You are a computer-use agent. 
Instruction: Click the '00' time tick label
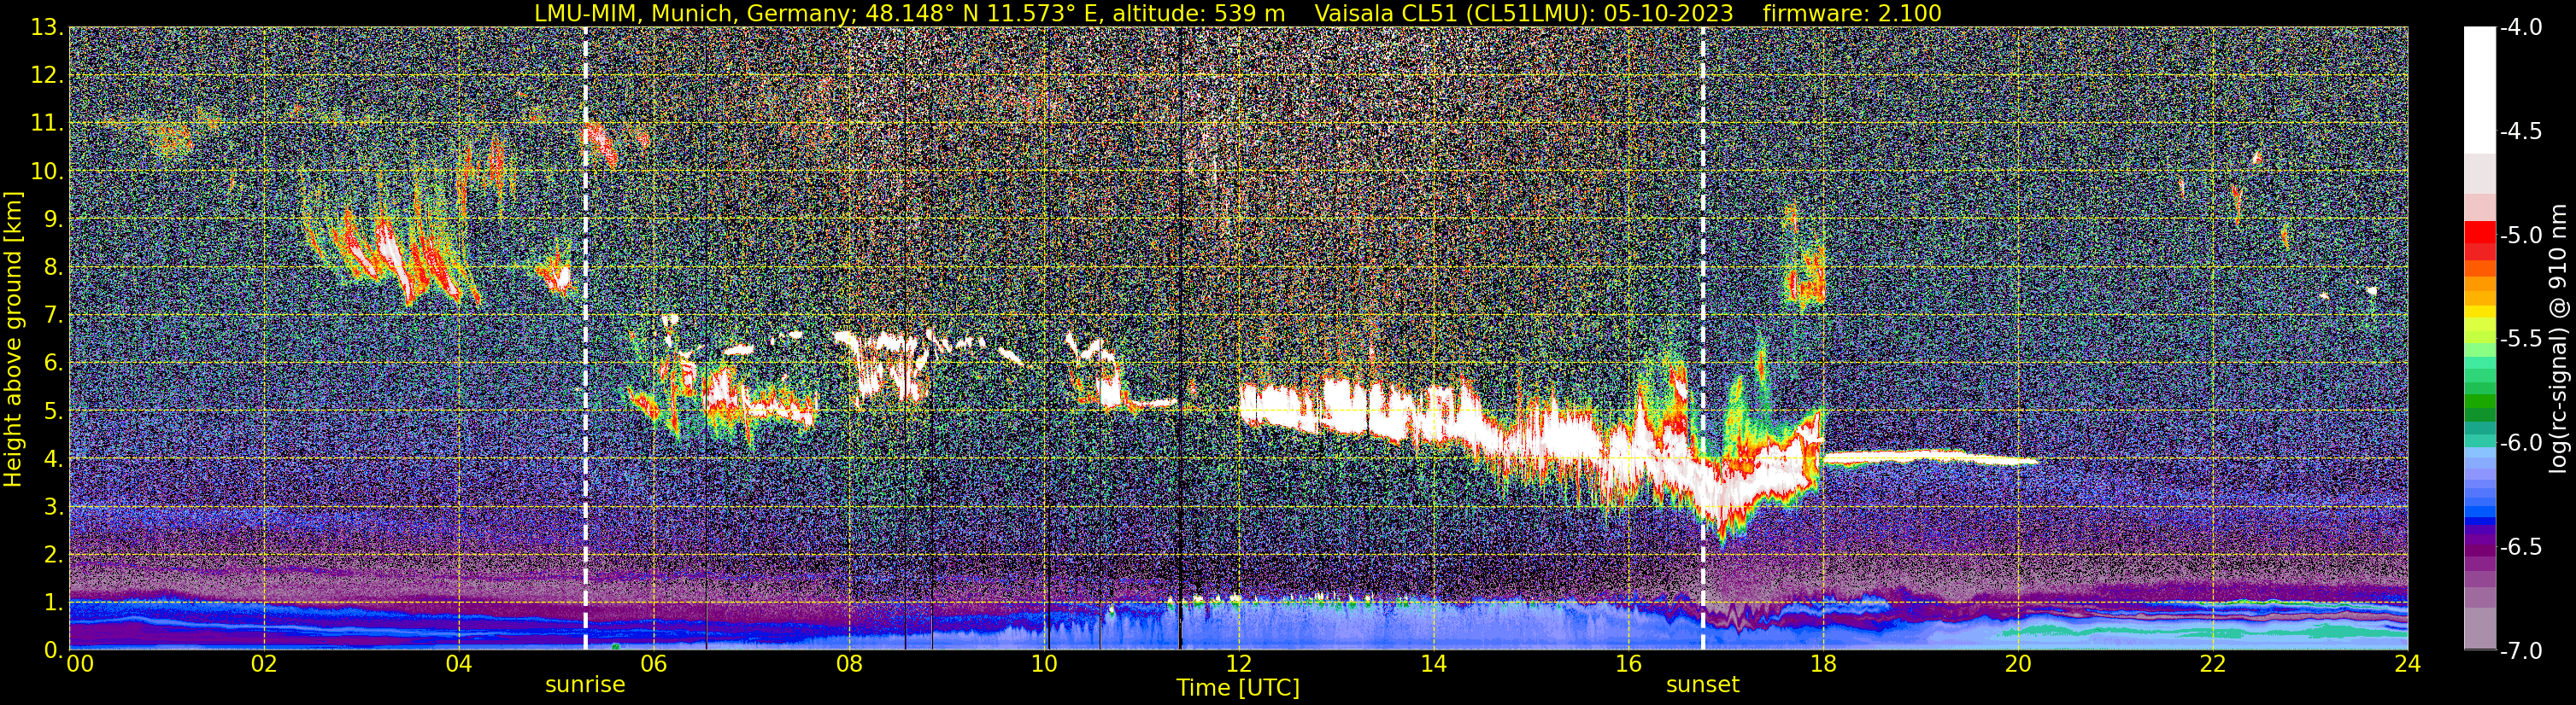79,664
